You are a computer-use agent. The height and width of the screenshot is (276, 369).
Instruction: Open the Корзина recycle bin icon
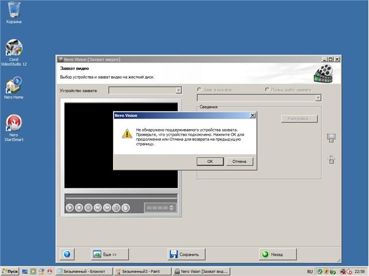[14, 13]
